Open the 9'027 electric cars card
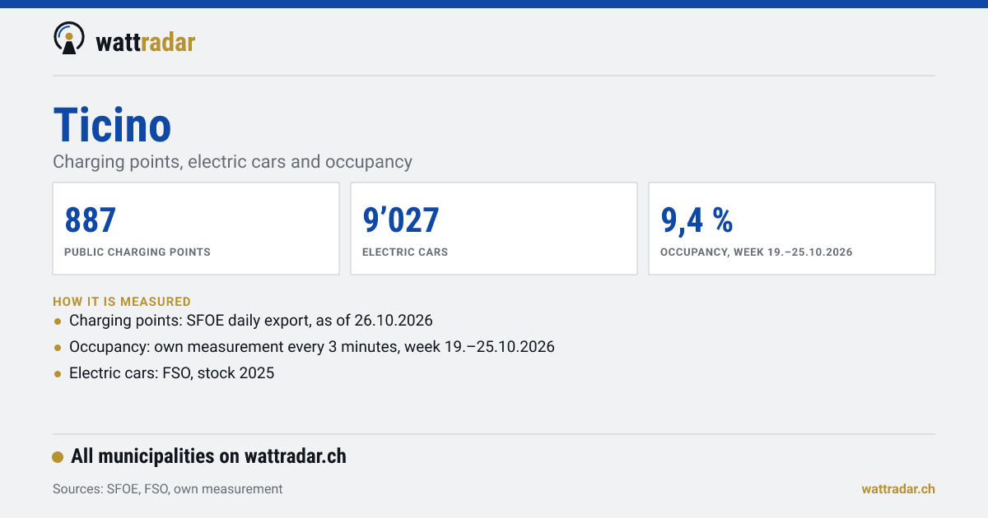Image resolution: width=988 pixels, height=518 pixels. click(494, 229)
